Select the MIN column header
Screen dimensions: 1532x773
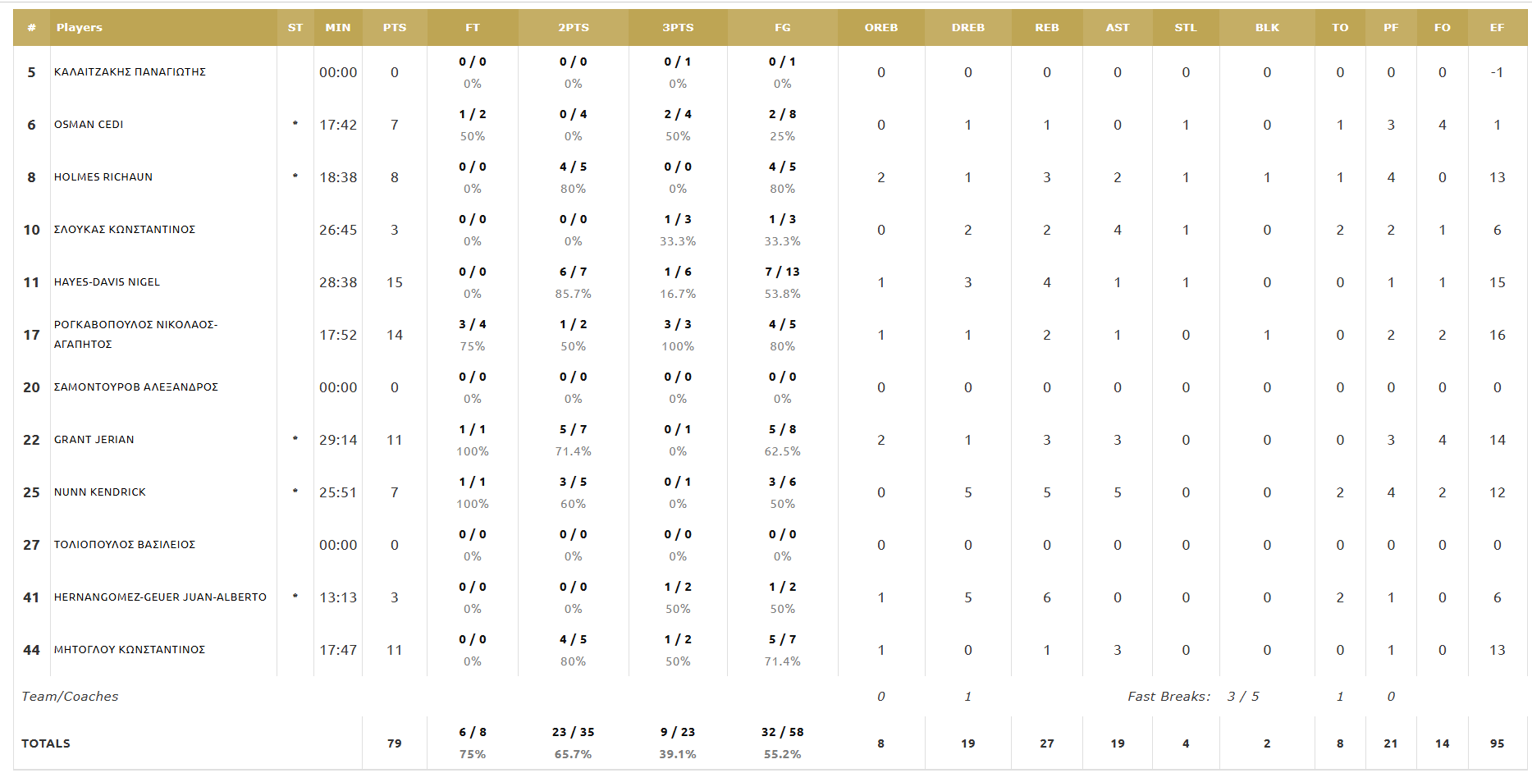(338, 28)
